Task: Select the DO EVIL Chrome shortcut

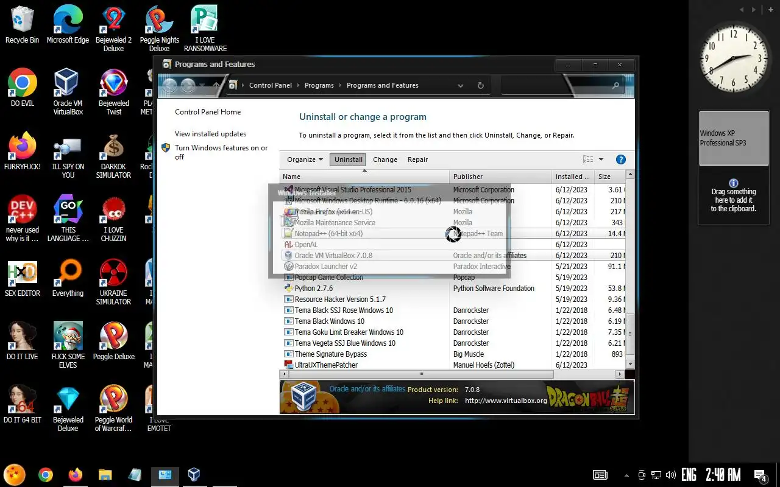Action: pos(22,88)
